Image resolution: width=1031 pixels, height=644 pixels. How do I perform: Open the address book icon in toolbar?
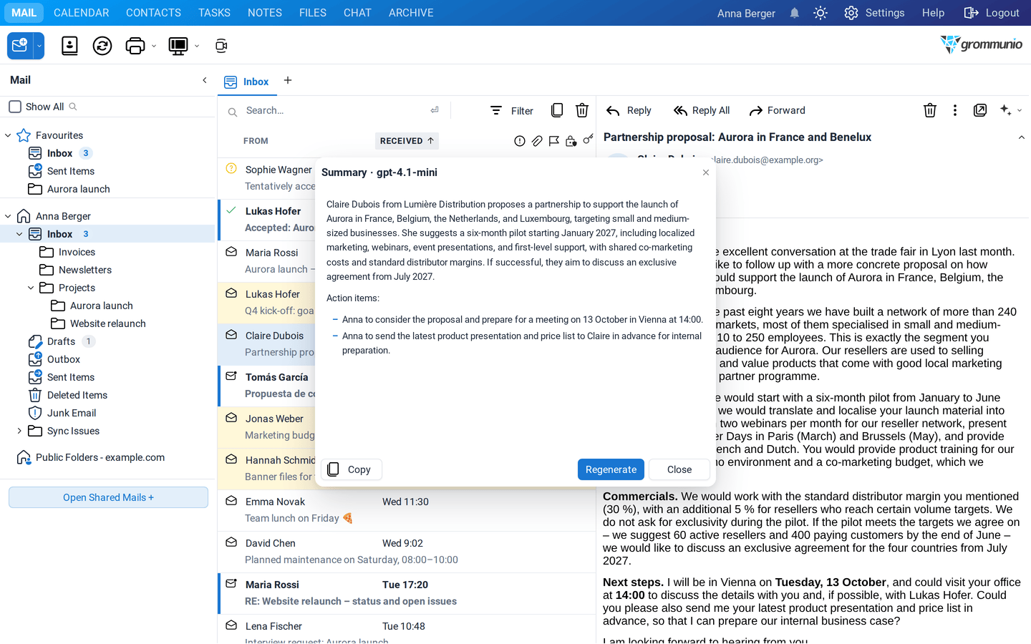tap(69, 46)
